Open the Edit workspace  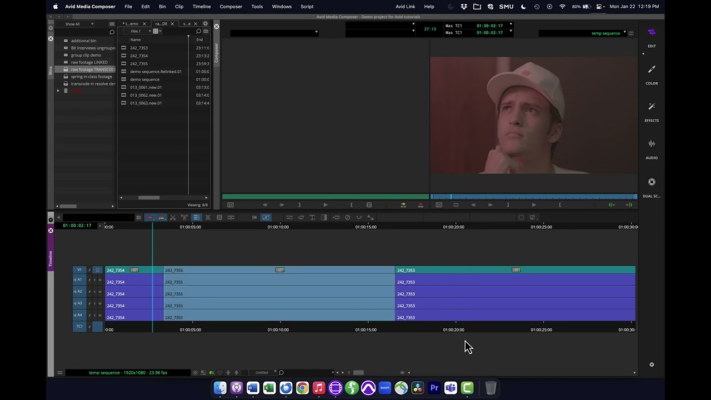pyautogui.click(x=652, y=37)
